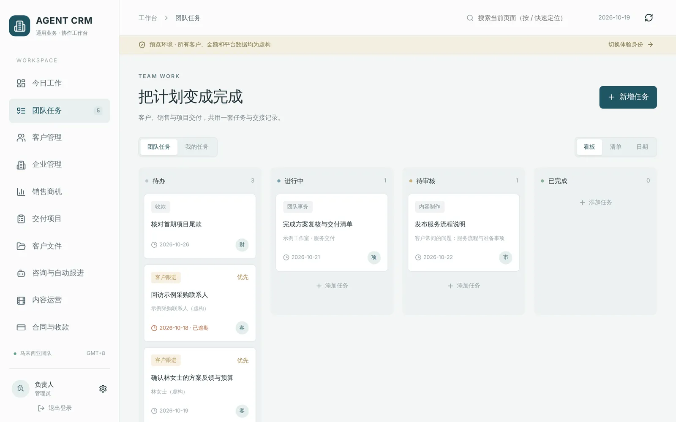Viewport: 676px width, 422px height.
Task: Open the 完成方案复核与交付清单 task card
Action: [332, 233]
